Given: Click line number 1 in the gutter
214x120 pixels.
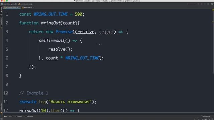Looking at the screenshot, I should pos(7,14).
